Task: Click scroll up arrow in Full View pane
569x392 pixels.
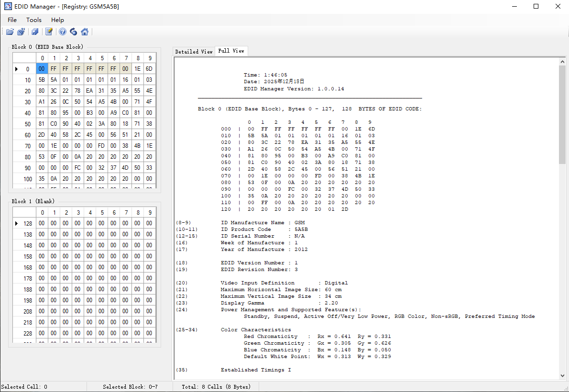Action: (x=562, y=62)
